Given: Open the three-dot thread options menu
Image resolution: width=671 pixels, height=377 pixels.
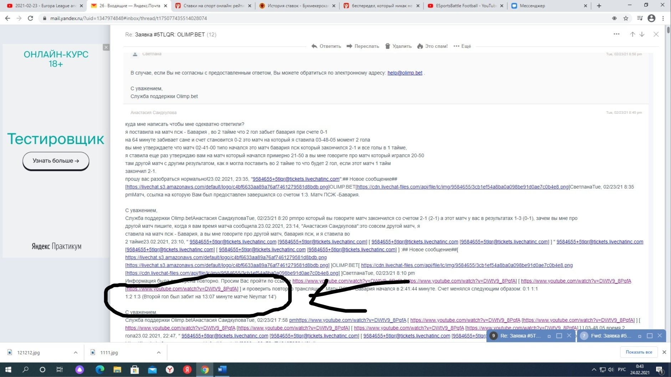Looking at the screenshot, I should [x=616, y=34].
